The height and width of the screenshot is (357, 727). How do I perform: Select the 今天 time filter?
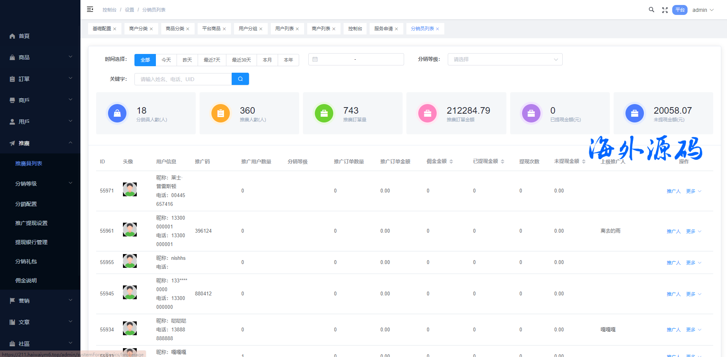click(166, 60)
